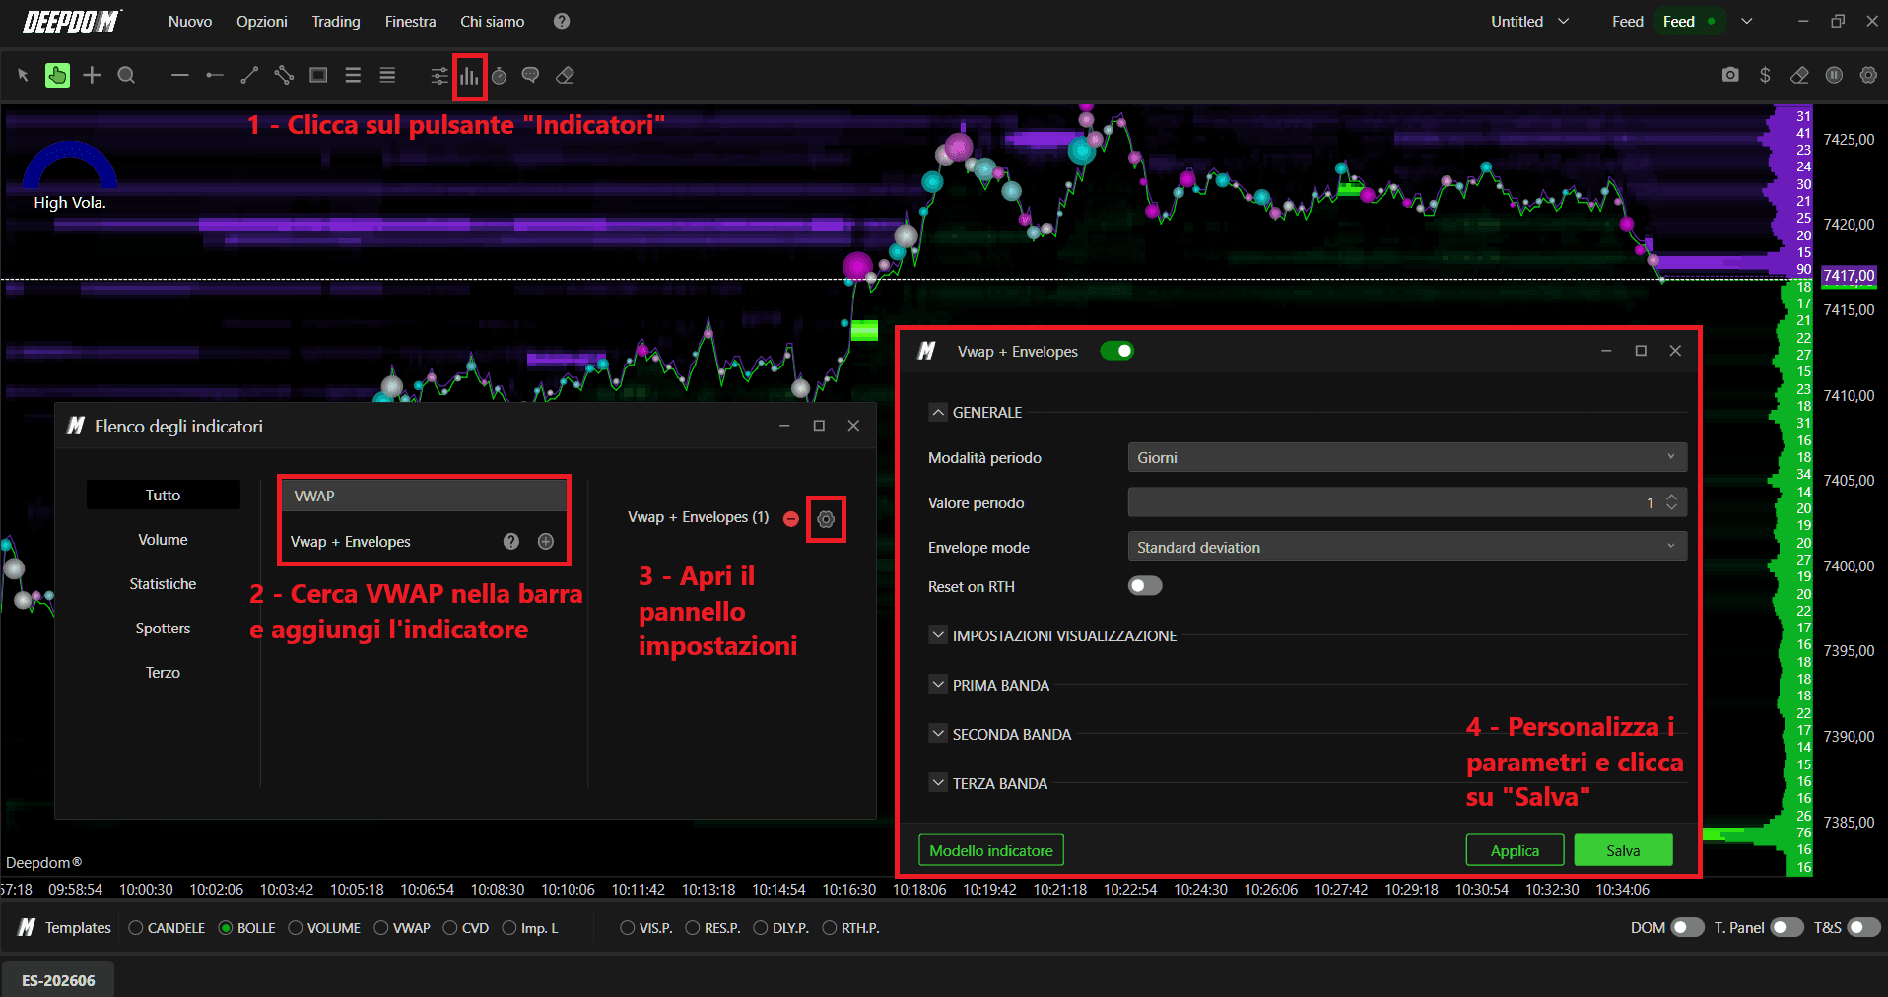Toggle the Vwap + Envelopes enable switch
Image resolution: width=1888 pixels, height=997 pixels.
tap(1117, 351)
